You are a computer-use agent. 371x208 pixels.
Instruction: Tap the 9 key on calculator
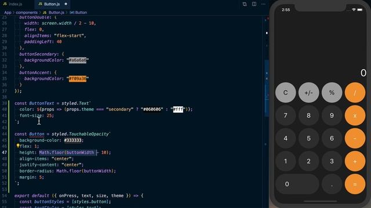[x=332, y=116]
